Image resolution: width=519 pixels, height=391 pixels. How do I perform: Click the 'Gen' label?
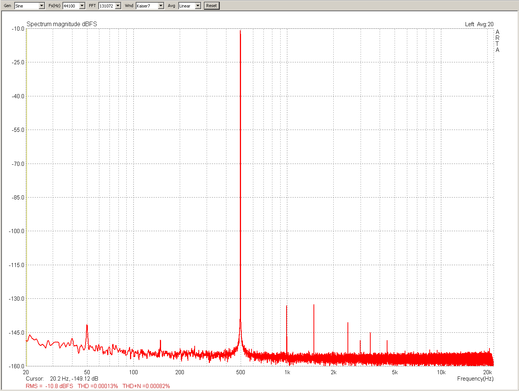tap(7, 6)
